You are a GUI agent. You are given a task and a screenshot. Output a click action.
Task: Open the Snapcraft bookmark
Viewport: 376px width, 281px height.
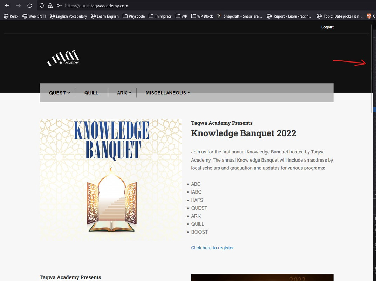(240, 16)
